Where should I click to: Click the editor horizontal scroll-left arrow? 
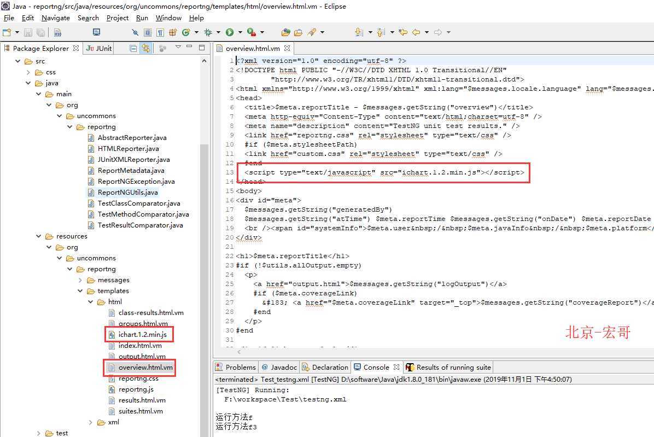click(238, 352)
